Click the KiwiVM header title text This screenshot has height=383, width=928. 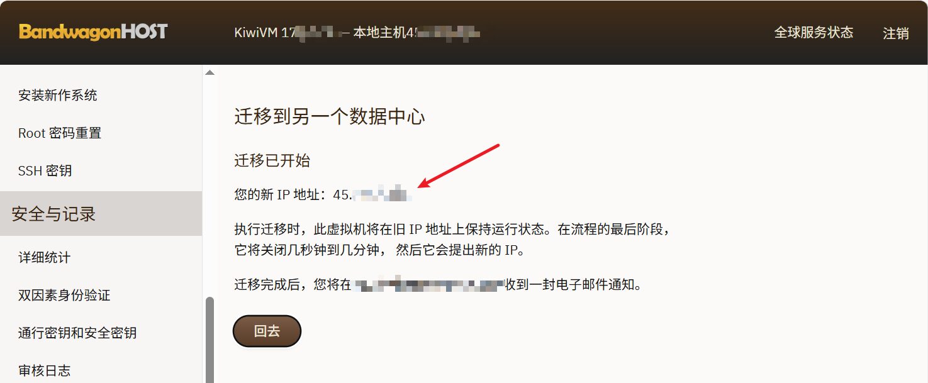[357, 32]
